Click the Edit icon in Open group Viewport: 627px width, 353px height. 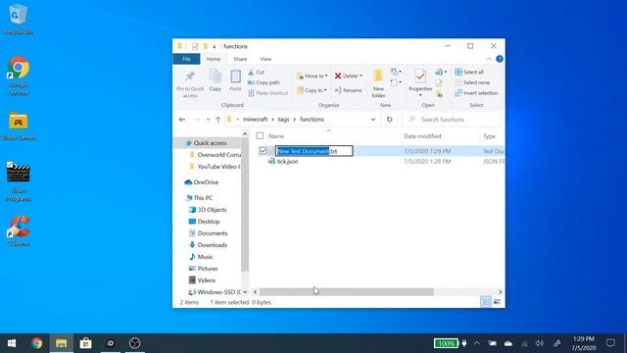439,82
